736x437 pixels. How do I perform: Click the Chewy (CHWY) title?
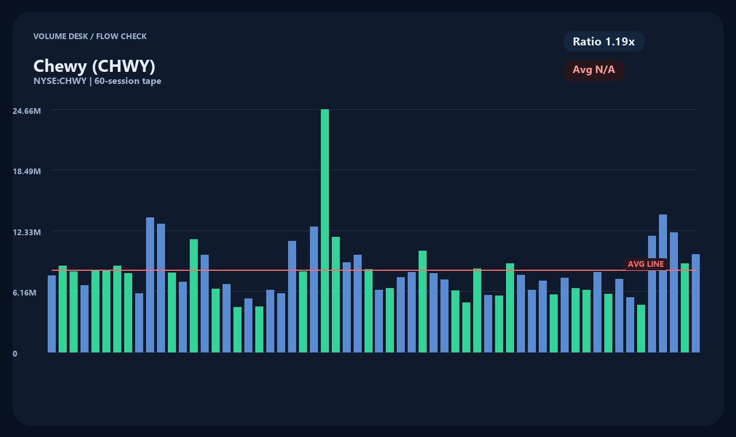coord(94,66)
